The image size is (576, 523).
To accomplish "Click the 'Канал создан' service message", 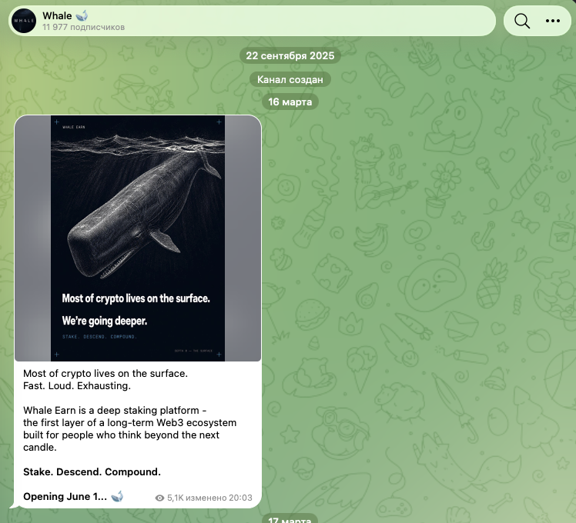I will [290, 79].
